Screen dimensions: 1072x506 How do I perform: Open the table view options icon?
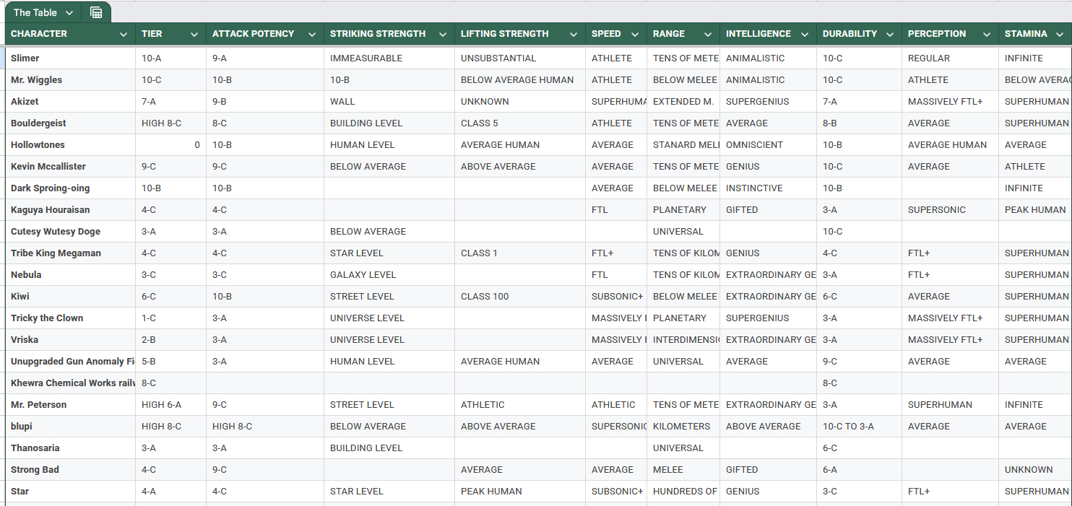tap(96, 12)
